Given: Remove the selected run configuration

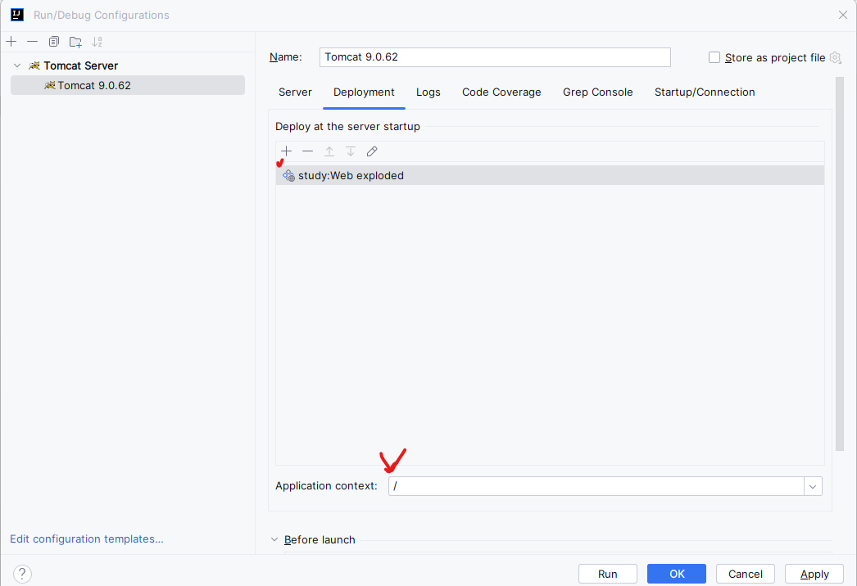Looking at the screenshot, I should click(x=32, y=42).
